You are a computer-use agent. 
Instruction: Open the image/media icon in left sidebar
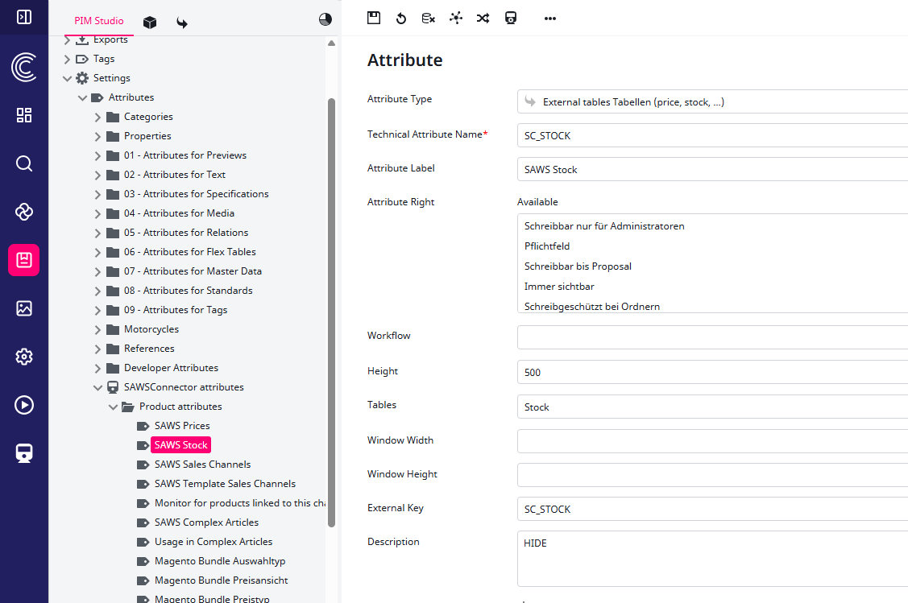click(24, 308)
